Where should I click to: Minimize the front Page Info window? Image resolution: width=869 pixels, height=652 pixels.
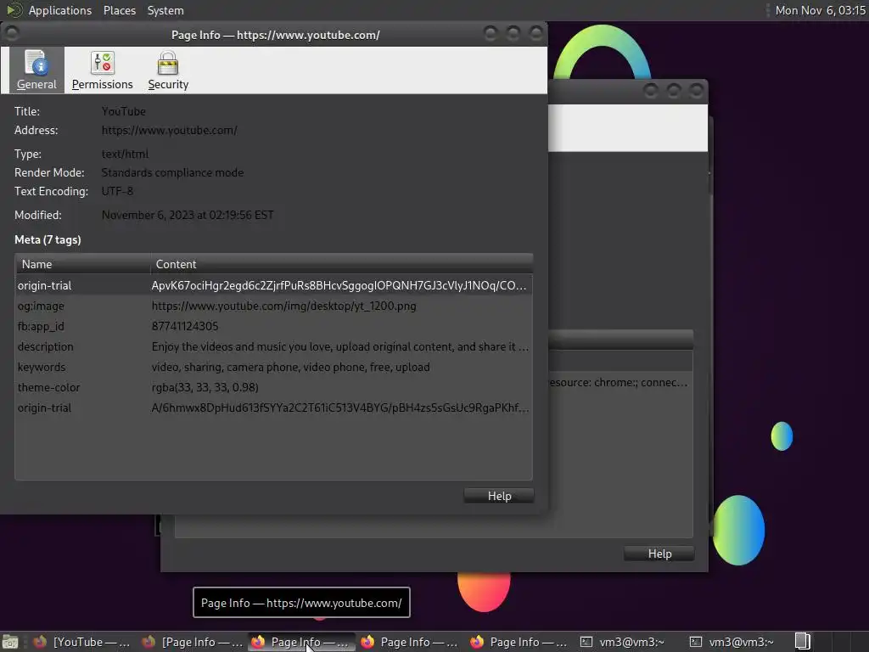click(490, 34)
